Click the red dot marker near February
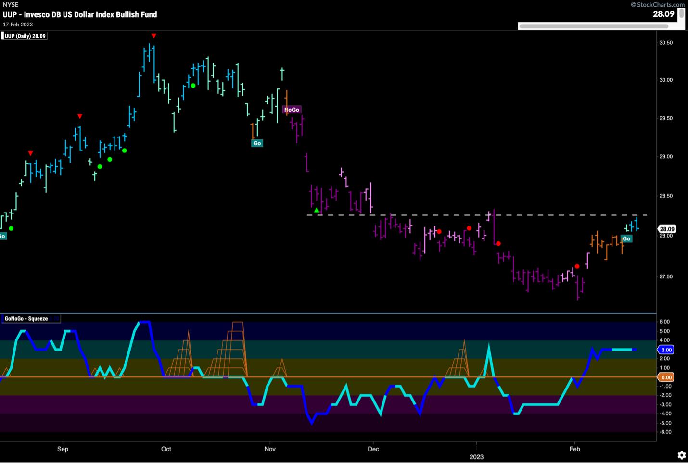The height and width of the screenshot is (464, 688). pyautogui.click(x=577, y=266)
